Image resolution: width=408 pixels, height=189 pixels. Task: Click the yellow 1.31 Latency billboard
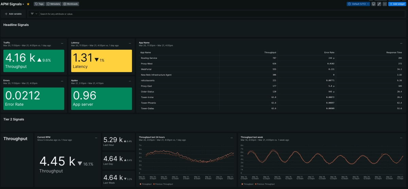pyautogui.click(x=102, y=61)
